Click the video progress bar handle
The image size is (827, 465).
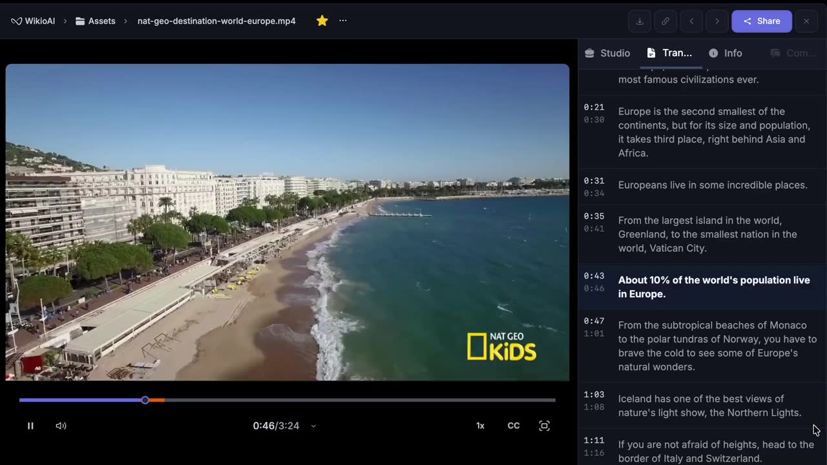coord(145,400)
